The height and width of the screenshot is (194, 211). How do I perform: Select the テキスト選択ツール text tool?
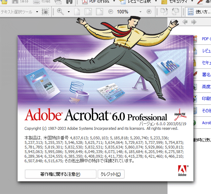[x=17, y=12]
